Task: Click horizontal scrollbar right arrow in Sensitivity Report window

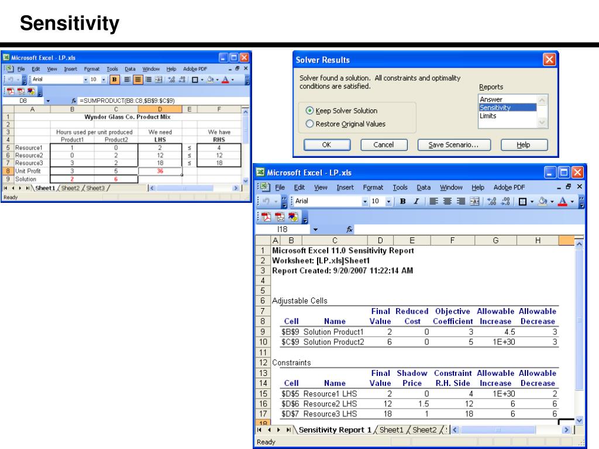Action: [x=566, y=430]
